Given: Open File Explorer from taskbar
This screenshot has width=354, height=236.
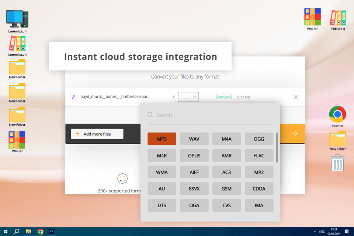Looking at the screenshot, I should pyautogui.click(x=28, y=232).
